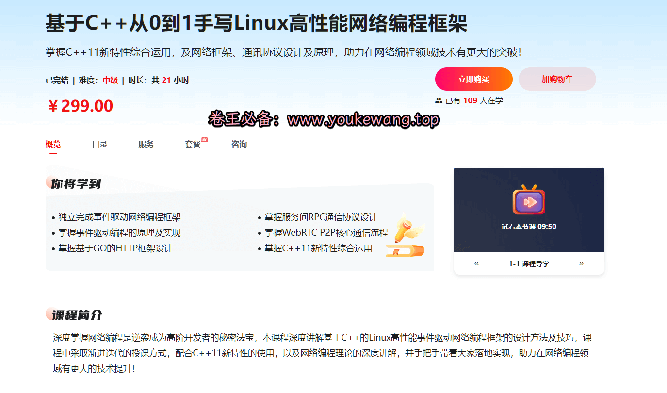
Task: Click the 加购物车 button
Action: (557, 79)
